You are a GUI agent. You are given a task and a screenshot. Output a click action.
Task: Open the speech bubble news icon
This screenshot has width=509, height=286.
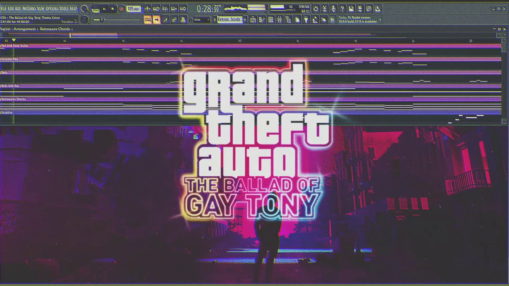(x=369, y=8)
